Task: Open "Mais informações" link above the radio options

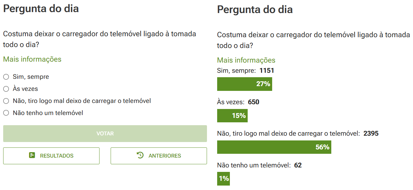Action: pyautogui.click(x=32, y=59)
